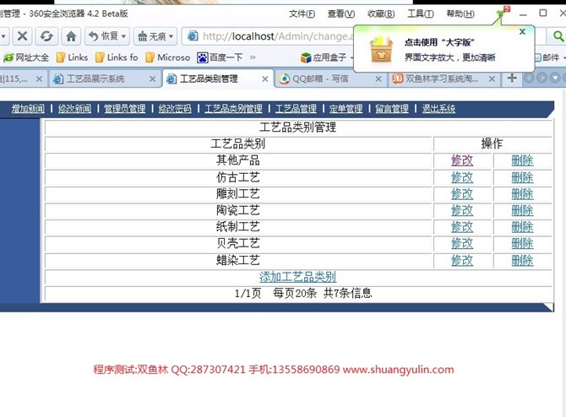The image size is (566, 417).
Task: Close the 工艺品类别管理 tab
Action: pyautogui.click(x=265, y=79)
